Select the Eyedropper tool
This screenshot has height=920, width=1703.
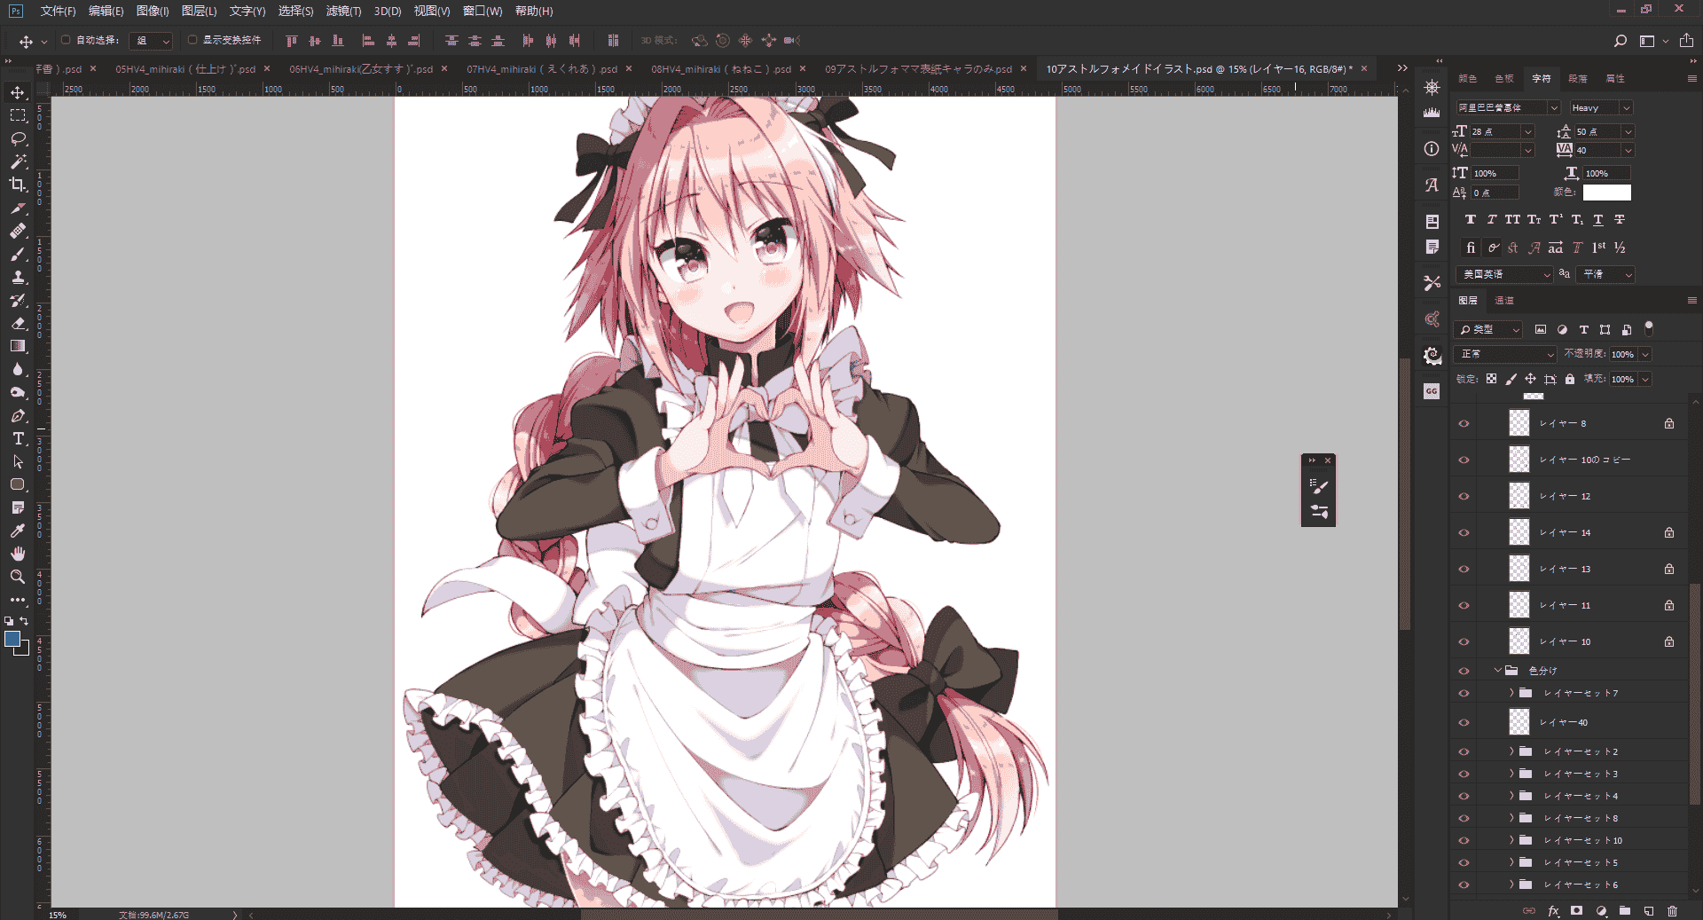(x=18, y=531)
